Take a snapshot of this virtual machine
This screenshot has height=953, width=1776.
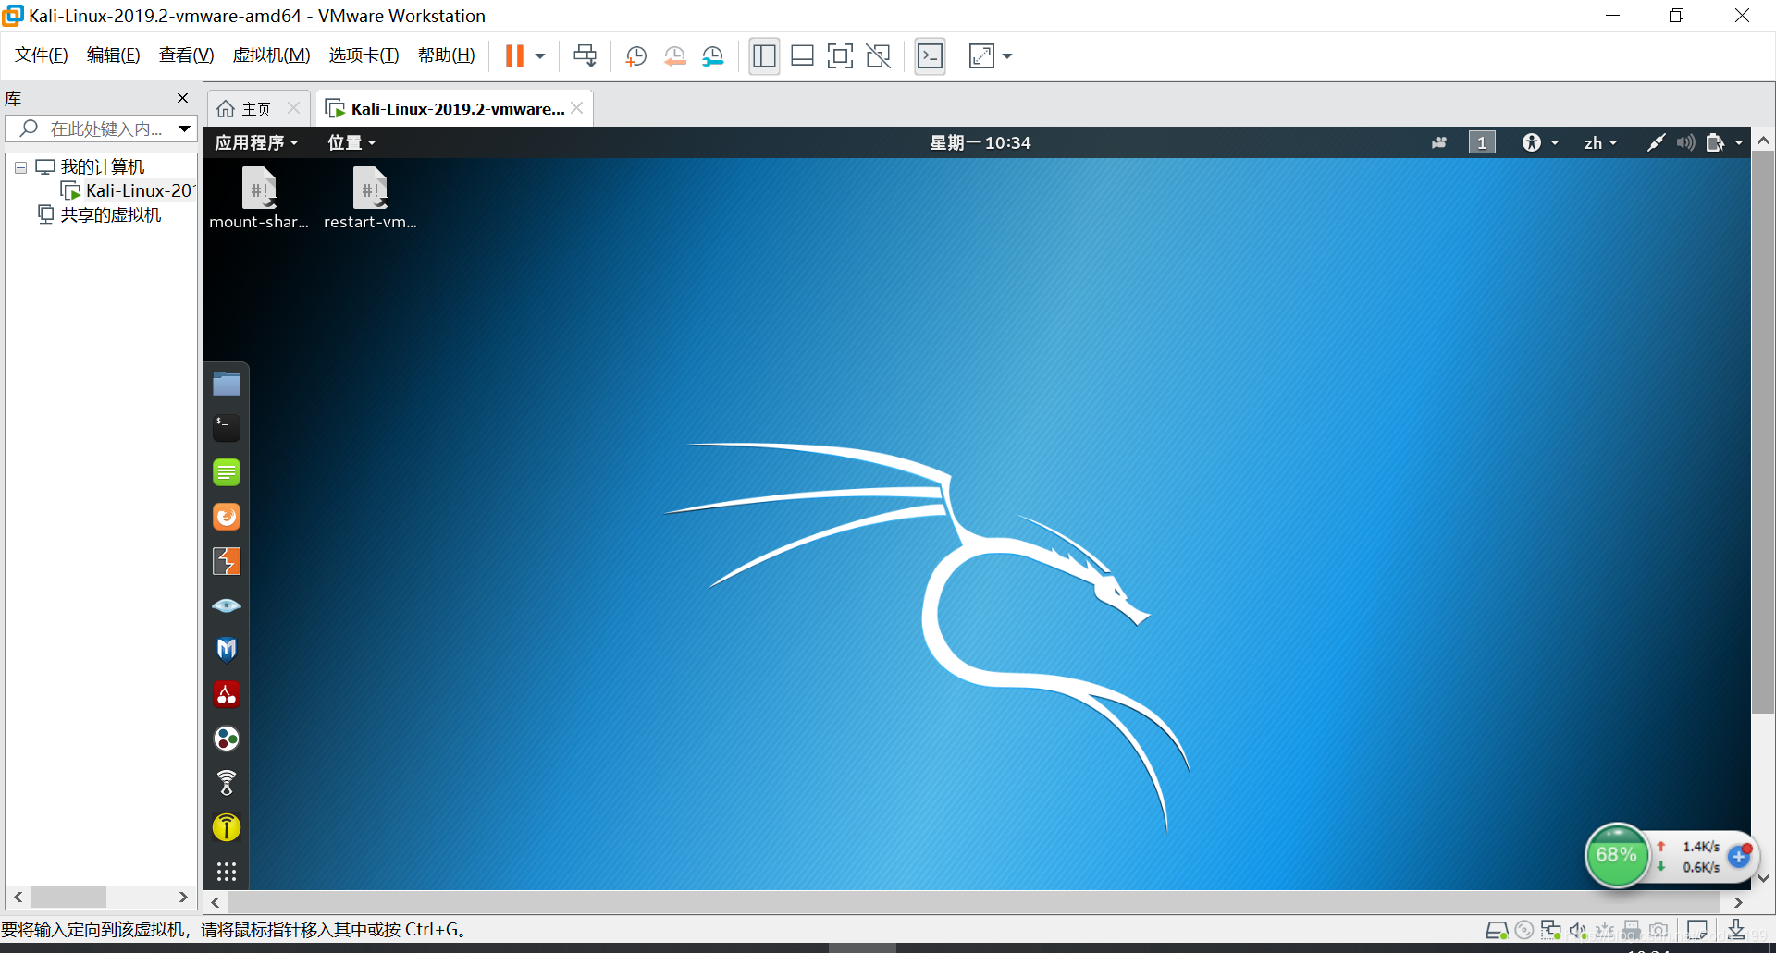(x=635, y=56)
